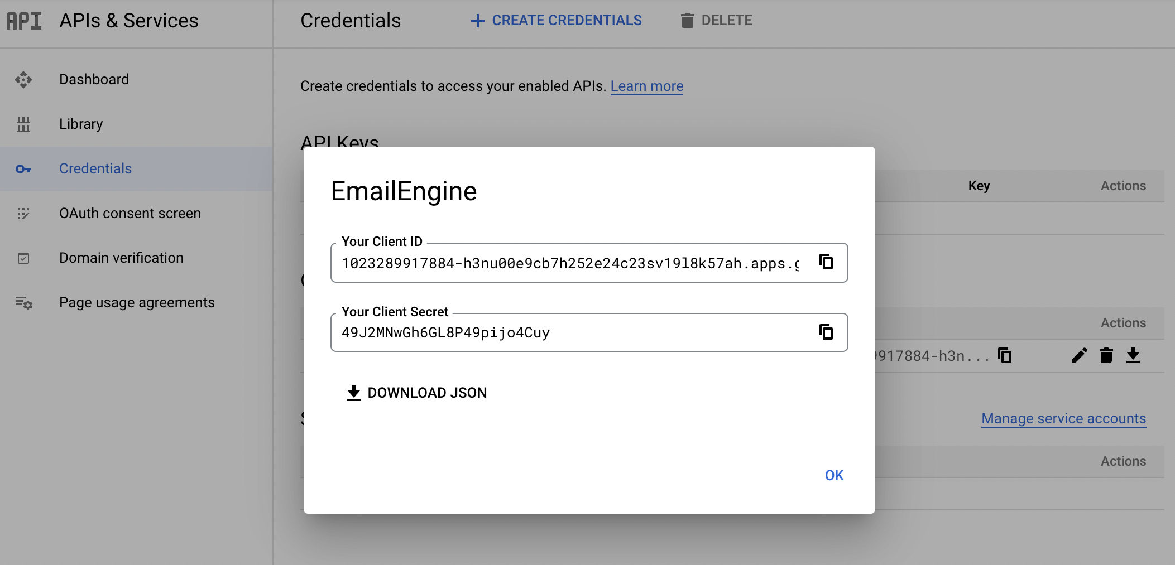Edit the OAuth client with pencil icon
This screenshot has width=1175, height=565.
click(1080, 355)
